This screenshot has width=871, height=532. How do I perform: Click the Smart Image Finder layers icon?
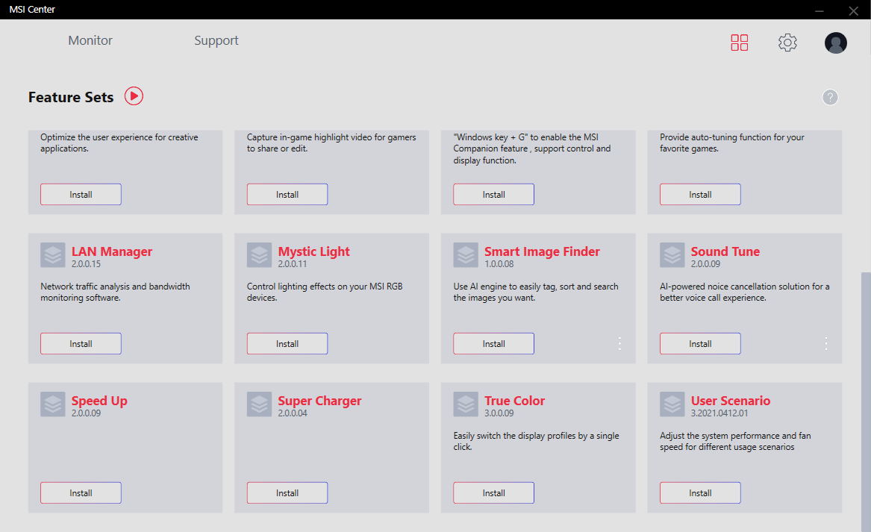pyautogui.click(x=466, y=255)
